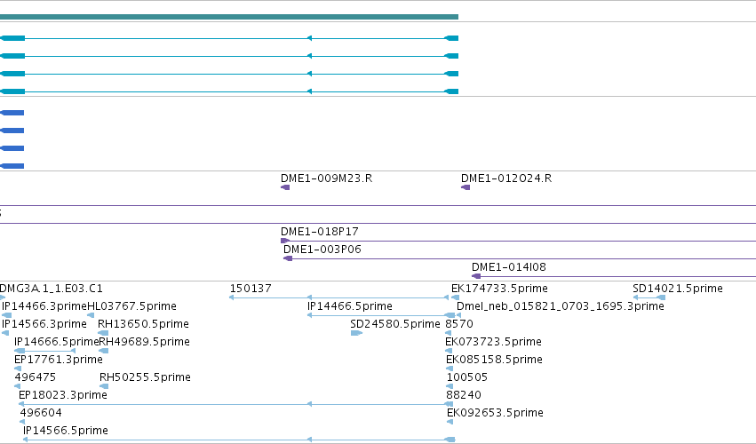756x444 pixels.
Task: Click the EP17761.3prime label
Action: tap(59, 361)
